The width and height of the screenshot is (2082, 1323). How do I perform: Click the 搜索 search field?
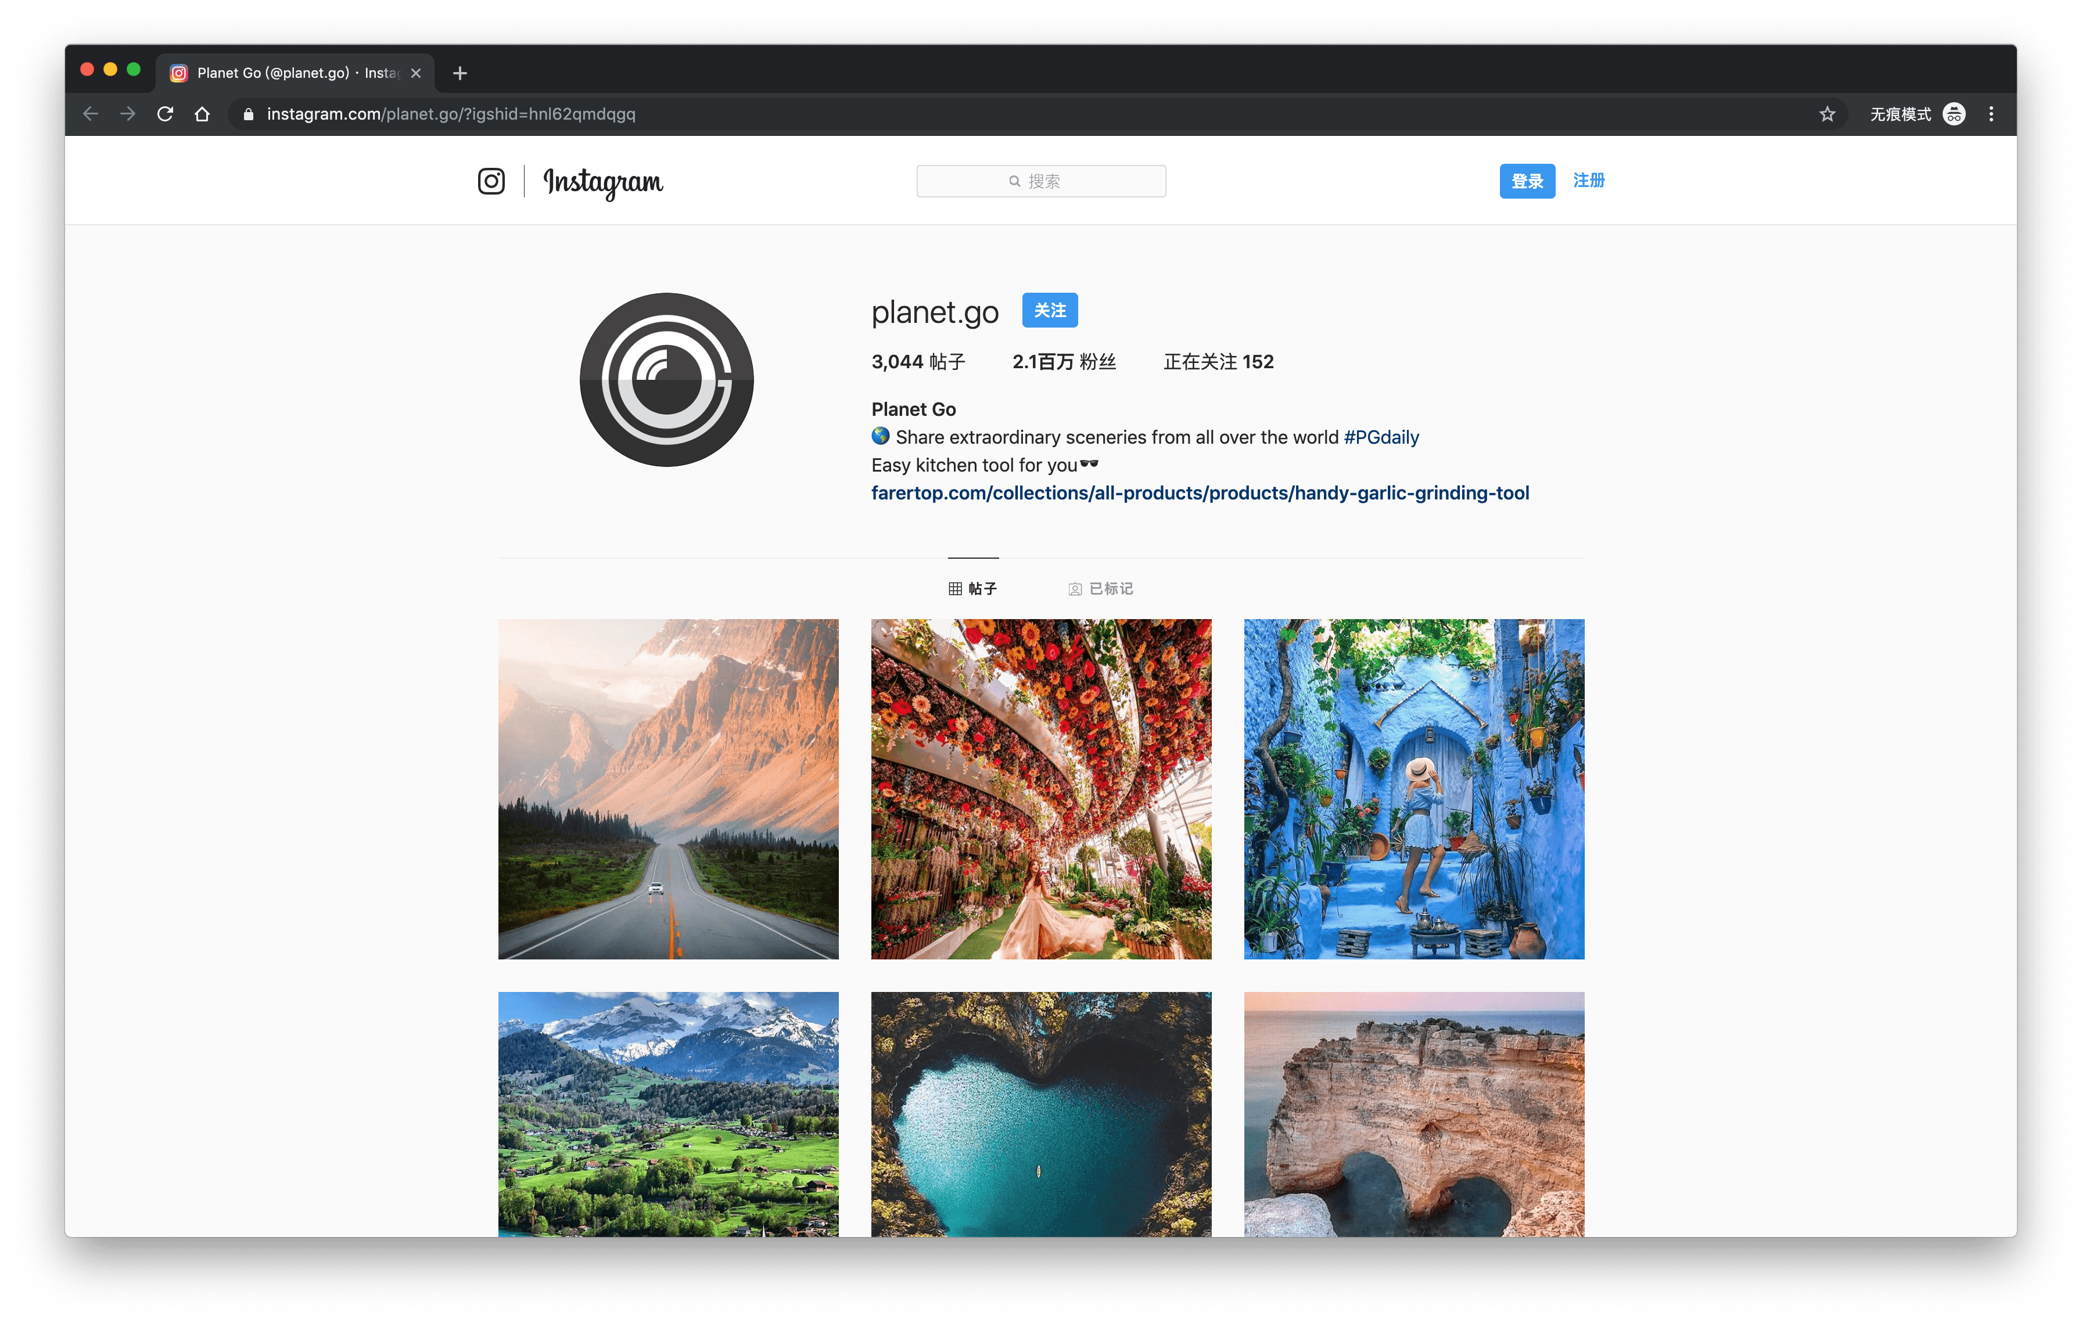pyautogui.click(x=1041, y=181)
